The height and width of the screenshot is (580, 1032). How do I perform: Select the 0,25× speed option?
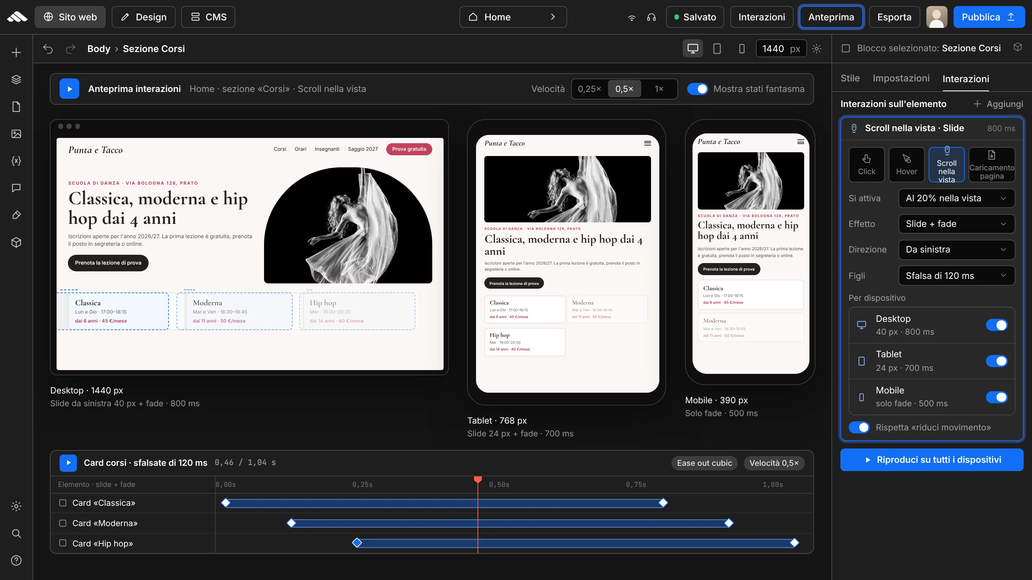(589, 89)
